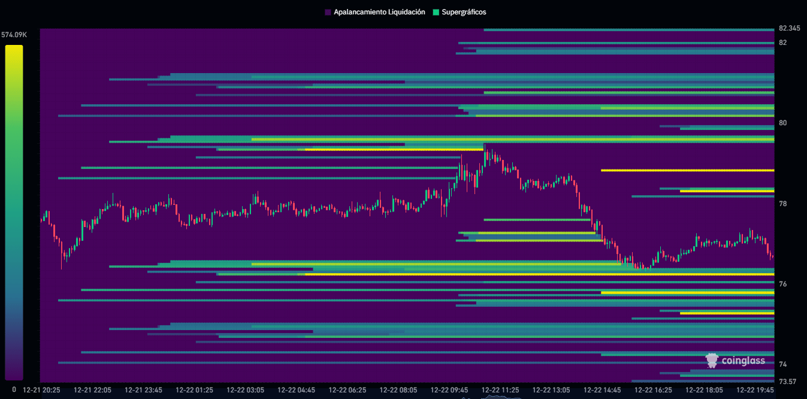This screenshot has height=399, width=807.
Task: Click the 73.57 bottom price label
Action: point(787,382)
